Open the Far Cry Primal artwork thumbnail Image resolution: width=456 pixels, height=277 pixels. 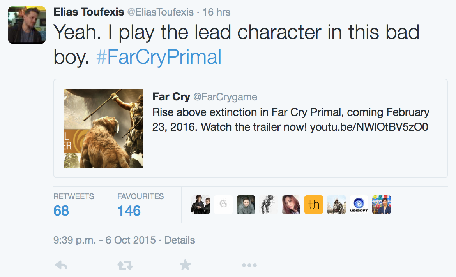(103, 128)
